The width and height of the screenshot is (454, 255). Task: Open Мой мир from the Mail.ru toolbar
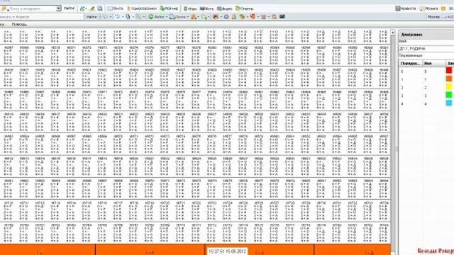pos(169,8)
